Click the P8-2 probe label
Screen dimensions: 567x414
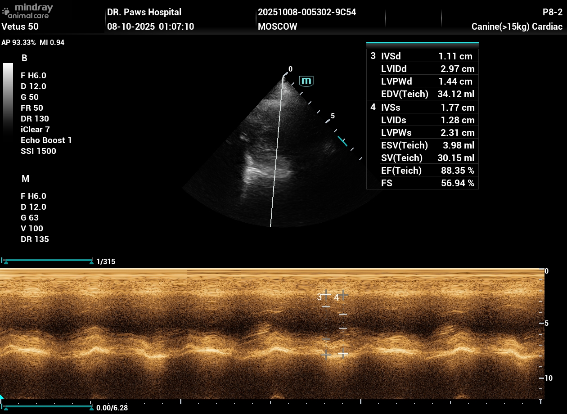[x=552, y=12]
